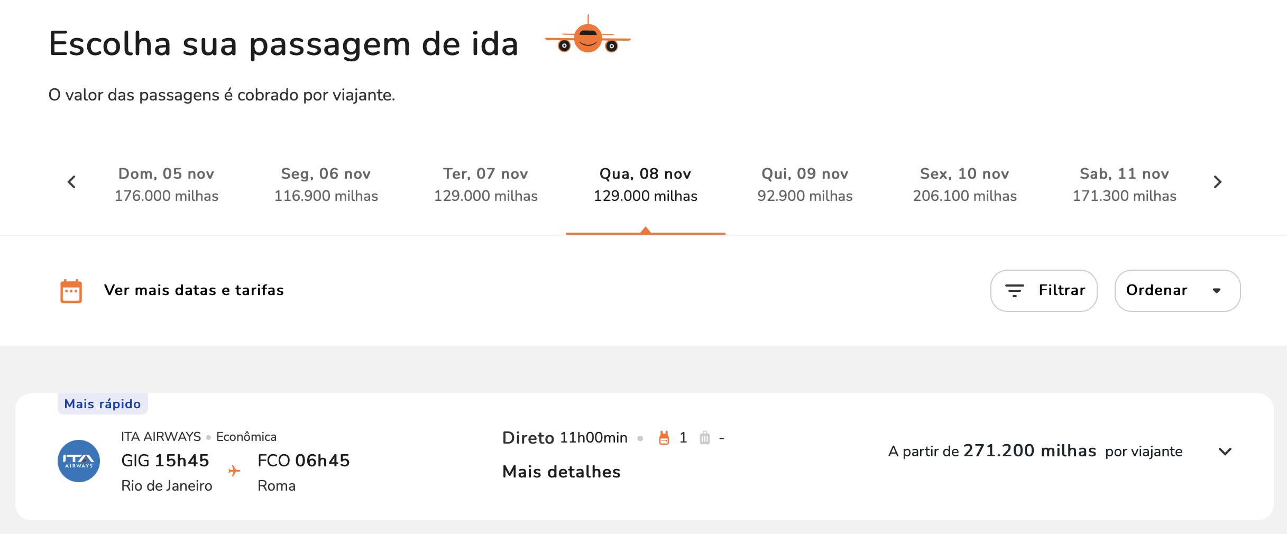Image resolution: width=1287 pixels, height=534 pixels.
Task: Pick the Sab, 11 nov date
Action: coord(1125,185)
